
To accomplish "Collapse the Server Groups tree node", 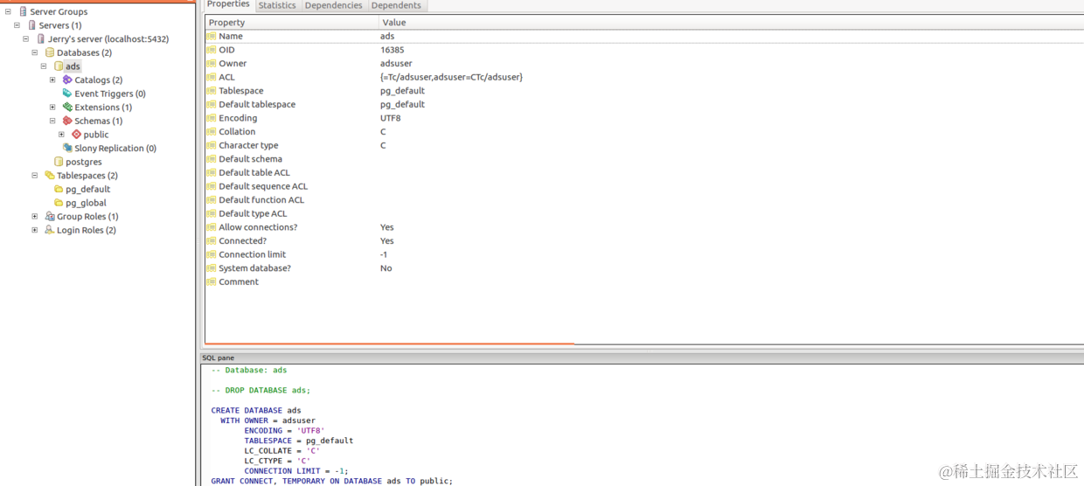I will coord(8,11).
